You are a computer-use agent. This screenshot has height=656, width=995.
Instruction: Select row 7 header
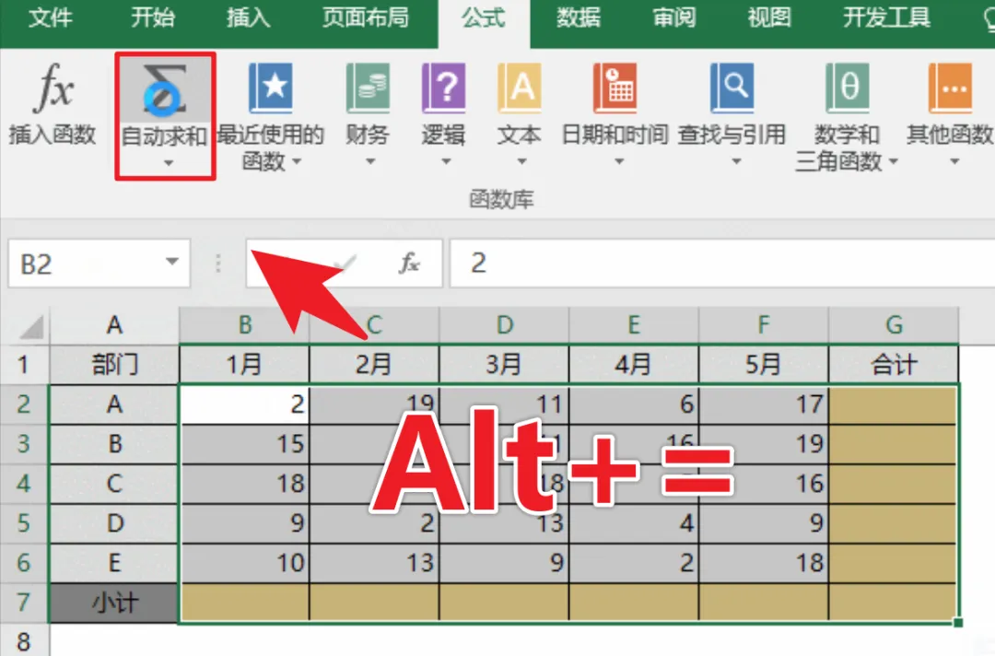coord(24,602)
